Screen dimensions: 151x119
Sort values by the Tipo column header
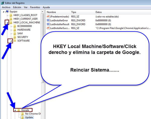tap(74, 12)
